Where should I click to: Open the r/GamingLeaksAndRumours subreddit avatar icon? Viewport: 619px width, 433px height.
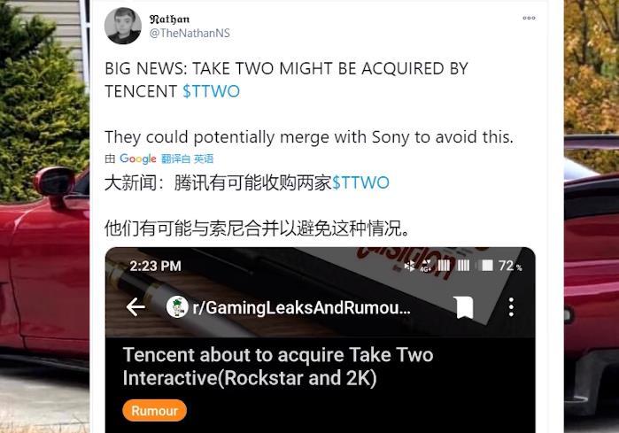pyautogui.click(x=177, y=307)
